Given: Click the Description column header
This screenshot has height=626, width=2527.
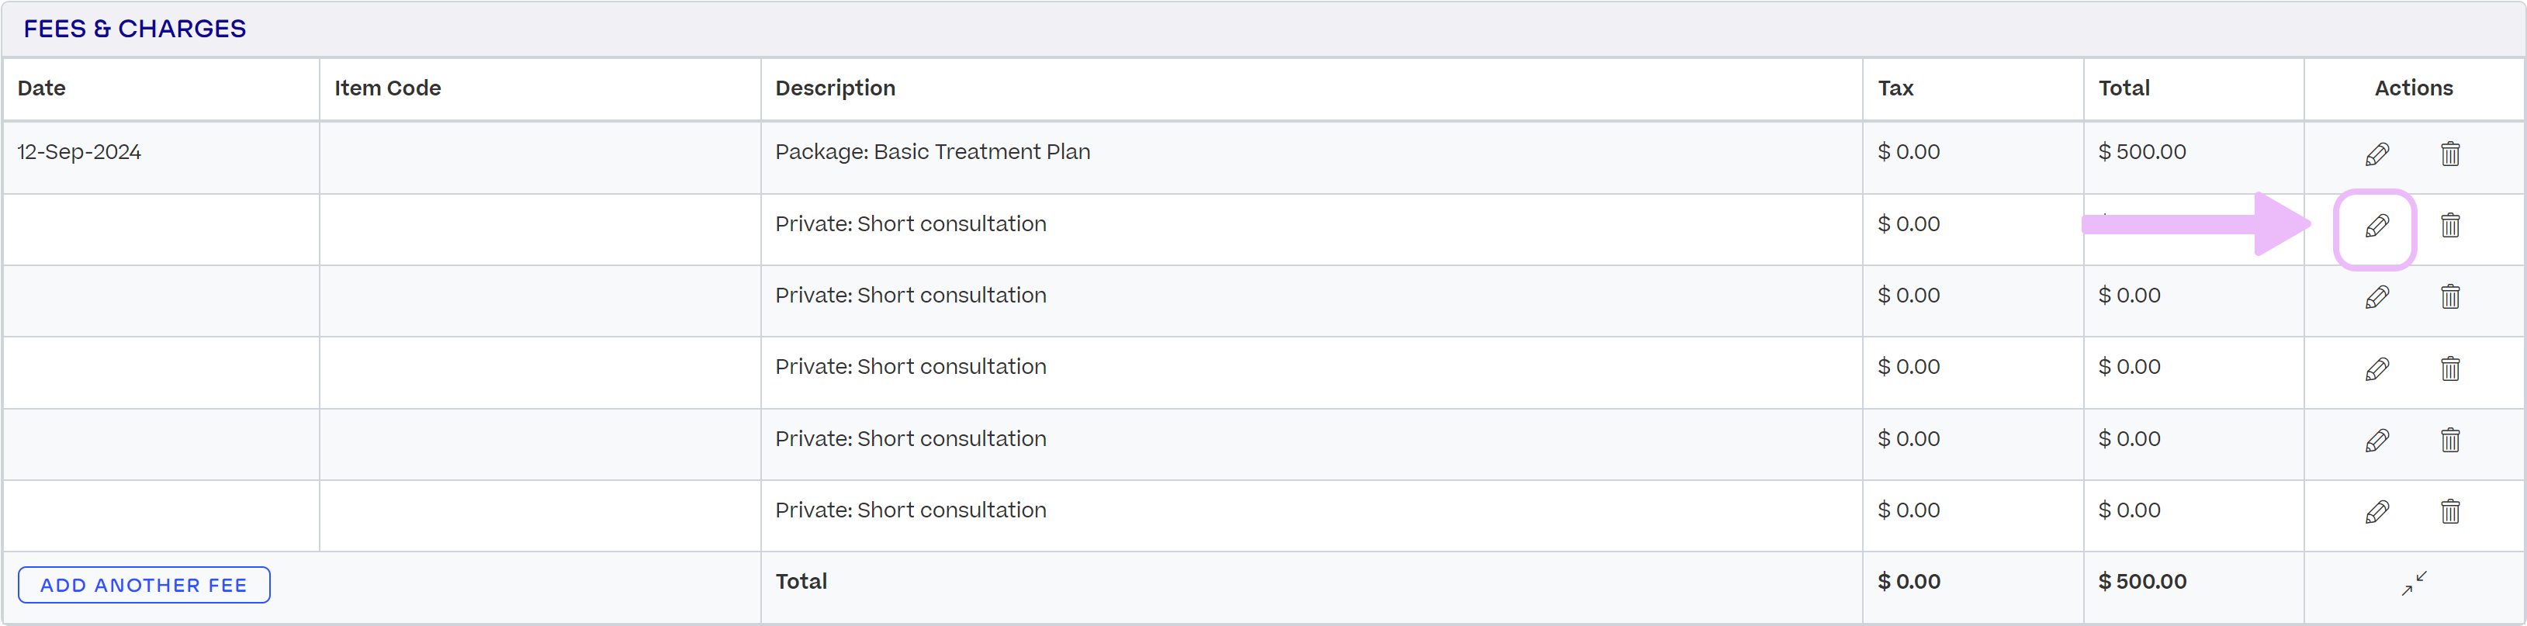Looking at the screenshot, I should 835,88.
